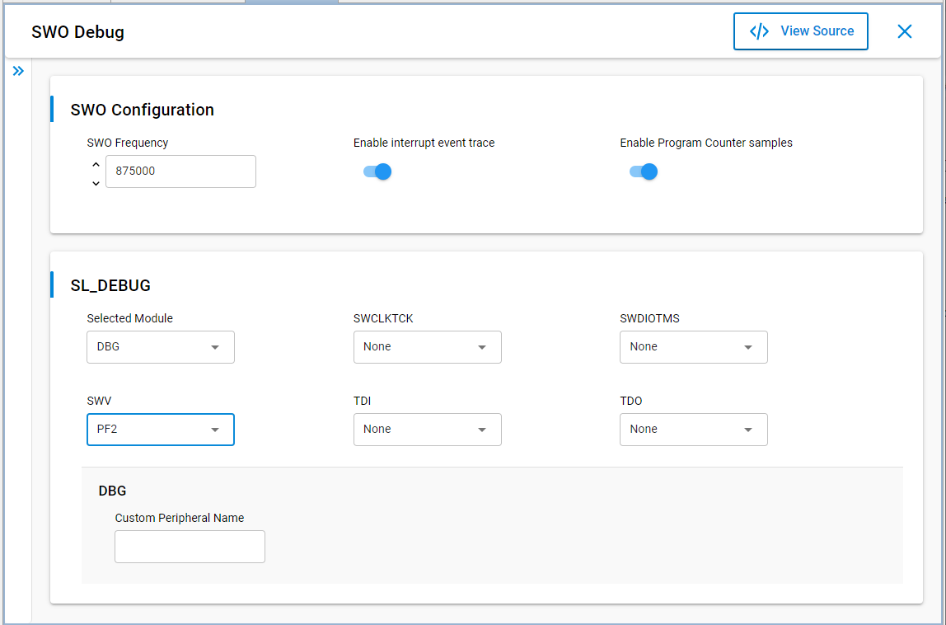Focus the Custom Peripheral Name field

coord(190,547)
